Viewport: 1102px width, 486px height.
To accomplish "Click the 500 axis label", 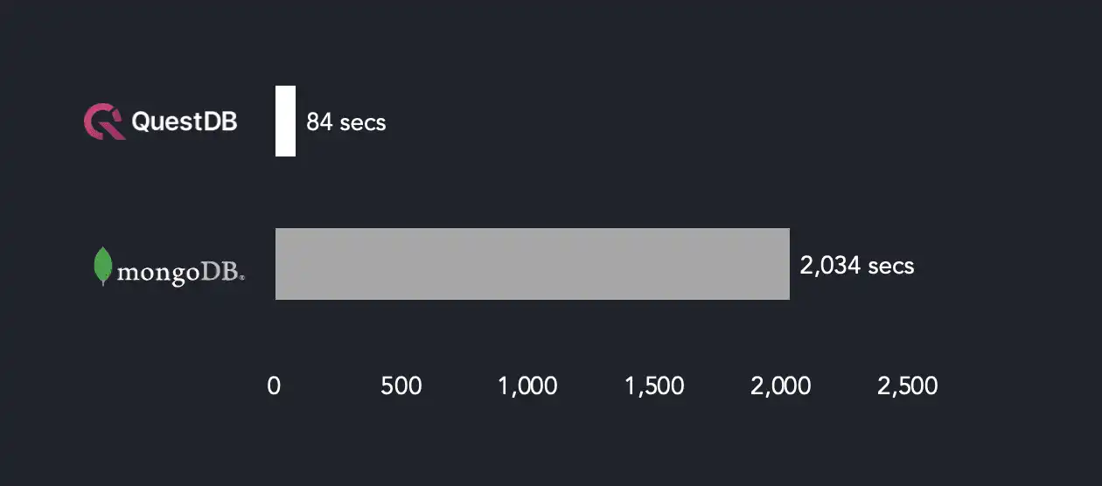I will [401, 386].
